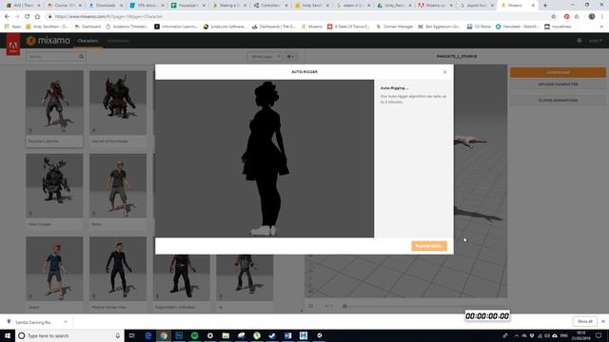Click the search magnifier icon

(82, 57)
